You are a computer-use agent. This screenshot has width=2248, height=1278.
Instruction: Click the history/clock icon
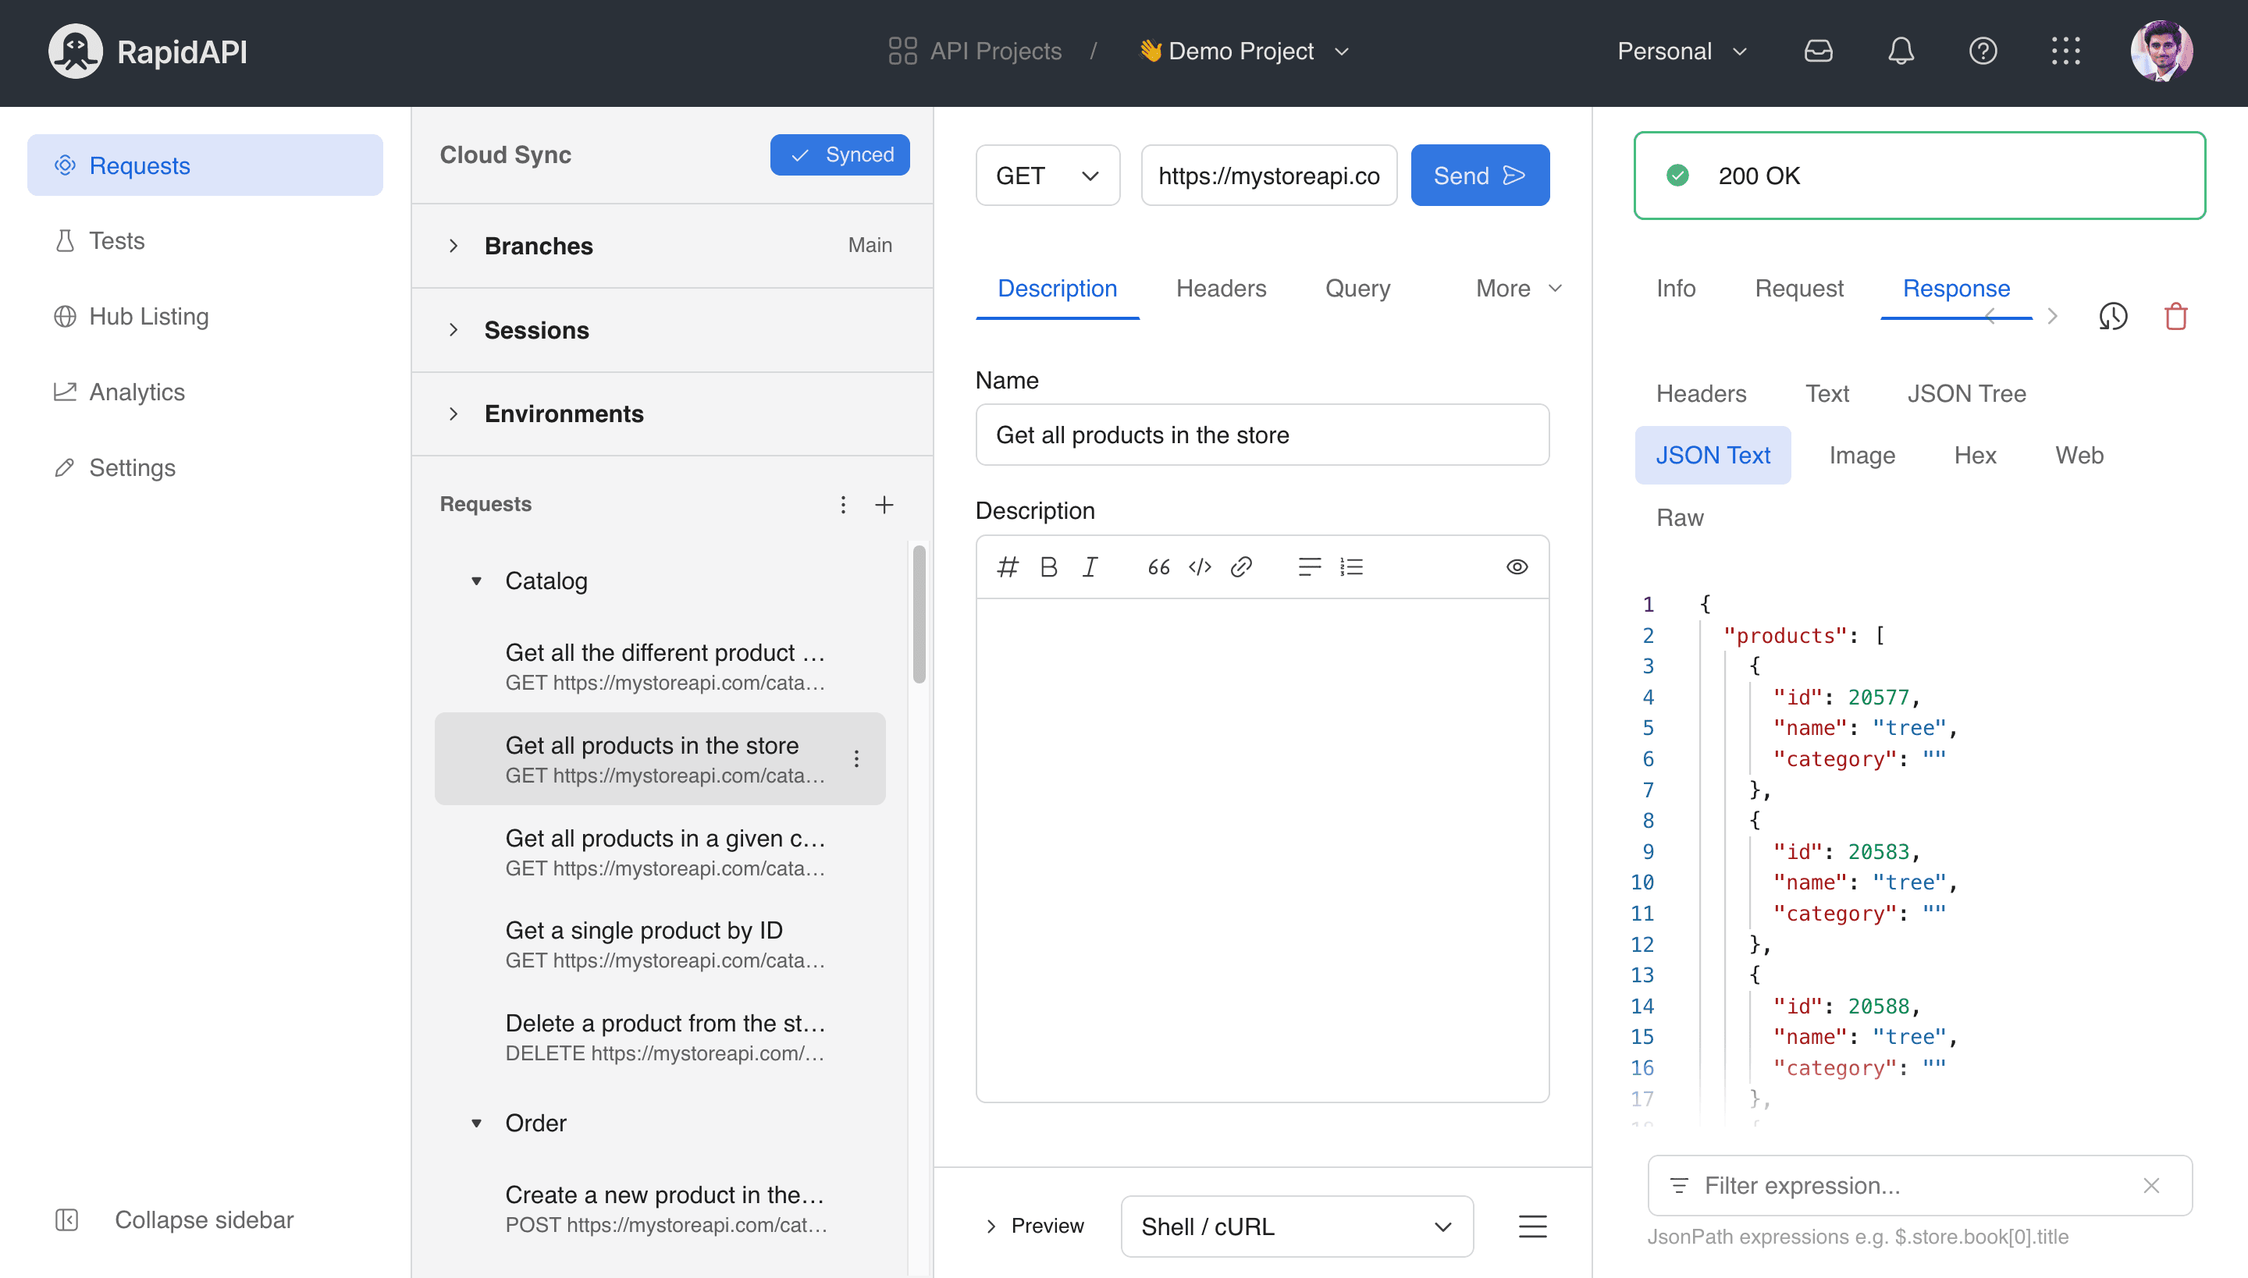pyautogui.click(x=2112, y=315)
